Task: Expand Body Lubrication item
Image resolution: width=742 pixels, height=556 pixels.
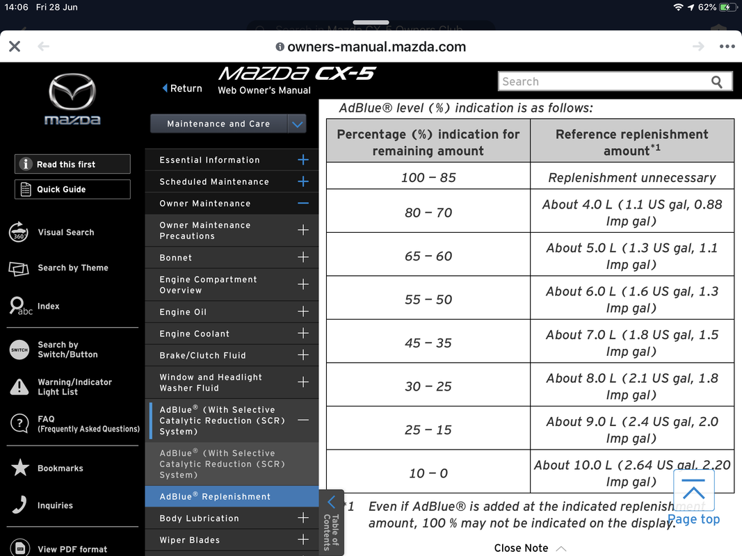Action: (x=303, y=518)
